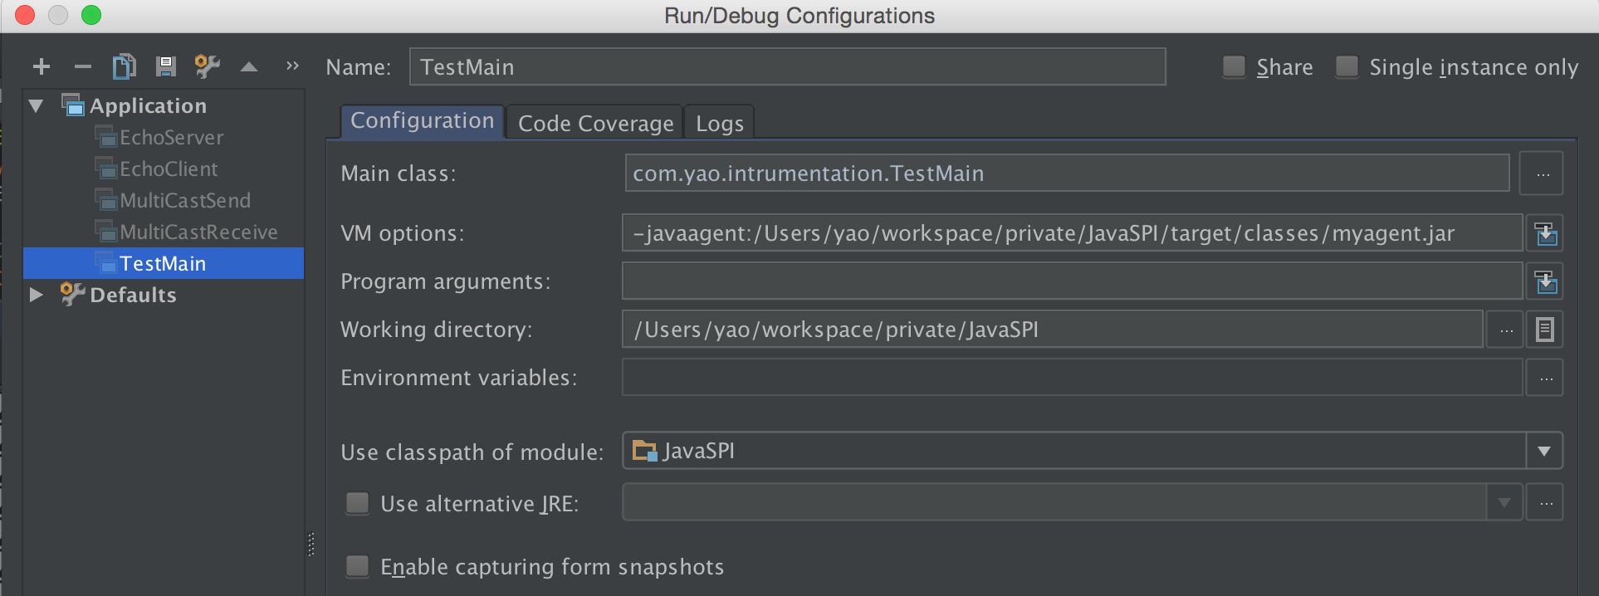The height and width of the screenshot is (596, 1599).
Task: Switch to the Code Coverage tab
Action: [x=595, y=123]
